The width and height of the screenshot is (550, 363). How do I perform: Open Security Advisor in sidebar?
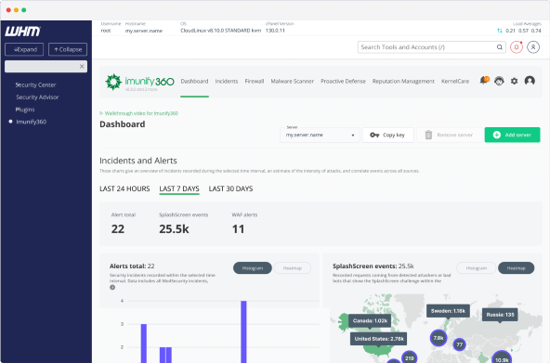[x=37, y=97]
